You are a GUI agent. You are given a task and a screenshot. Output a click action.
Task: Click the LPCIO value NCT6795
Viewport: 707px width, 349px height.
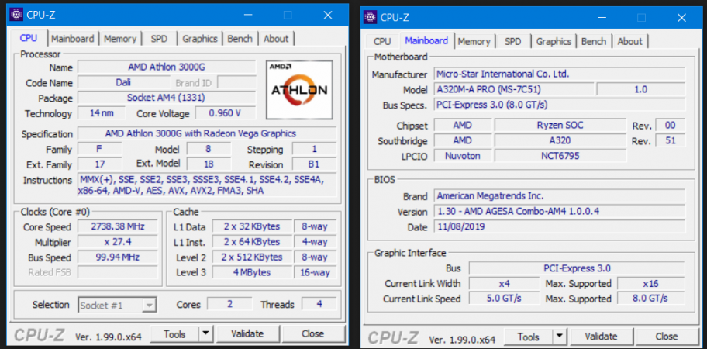click(x=560, y=156)
